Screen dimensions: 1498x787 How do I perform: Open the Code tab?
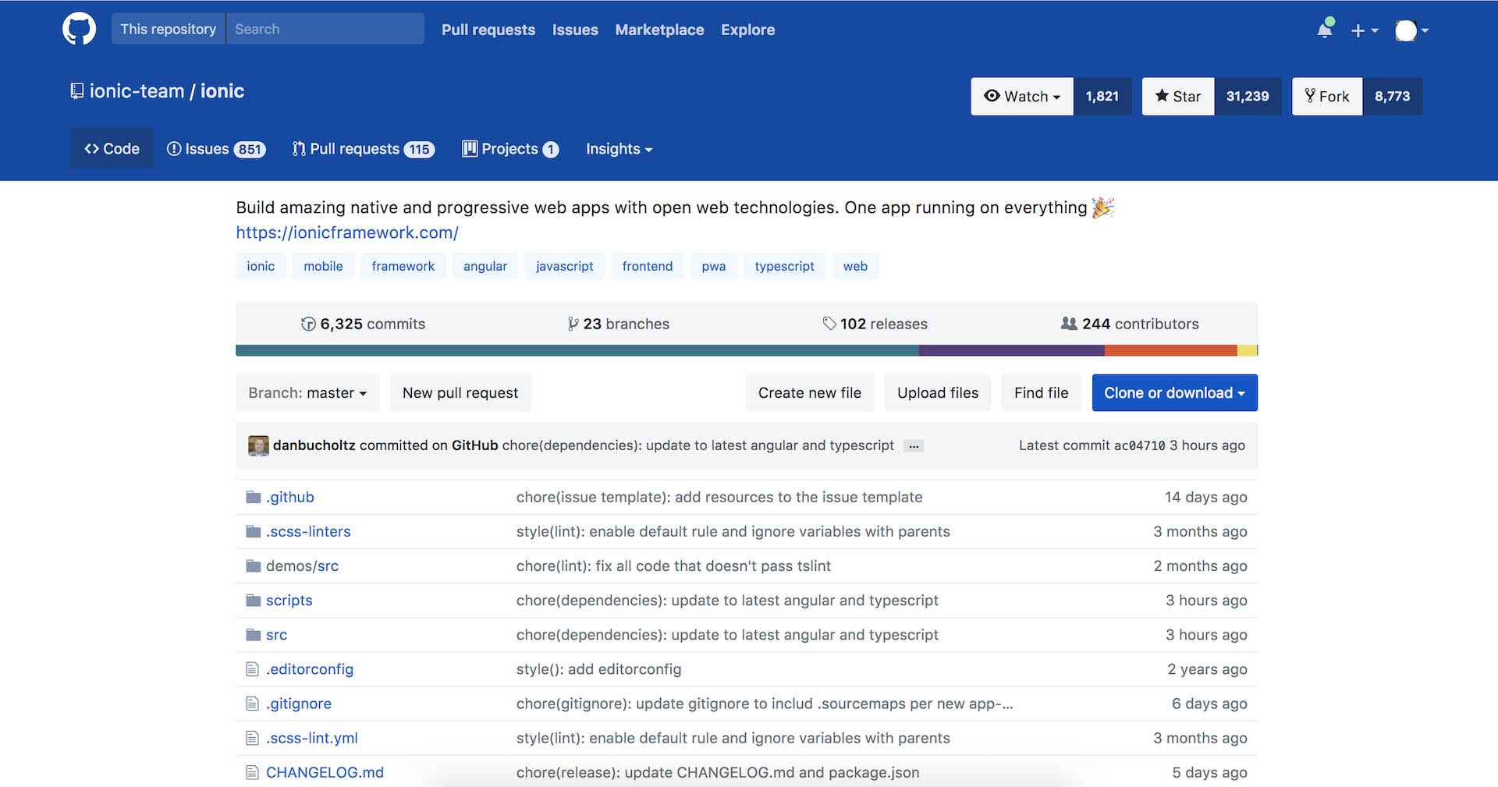tap(112, 148)
